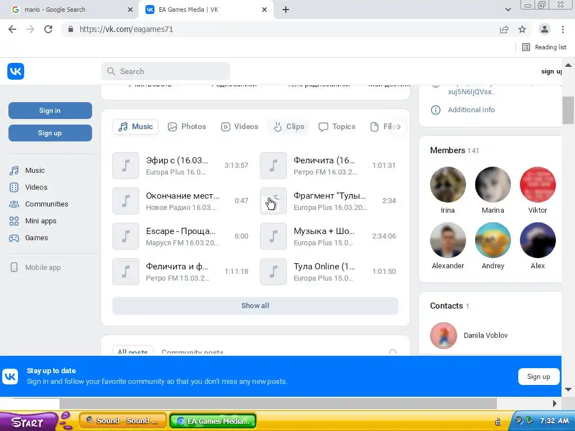Viewport: 575px width, 431px height.
Task: Open the Reading list
Action: [544, 47]
